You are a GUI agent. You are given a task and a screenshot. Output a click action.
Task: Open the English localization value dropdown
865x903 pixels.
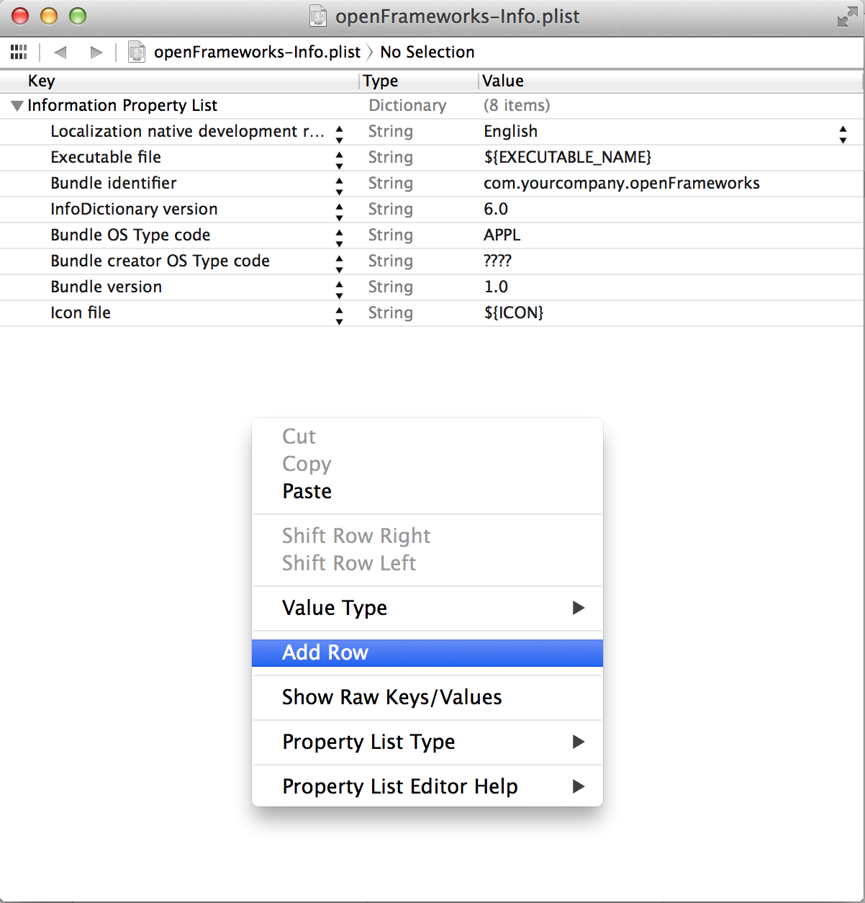[x=843, y=132]
